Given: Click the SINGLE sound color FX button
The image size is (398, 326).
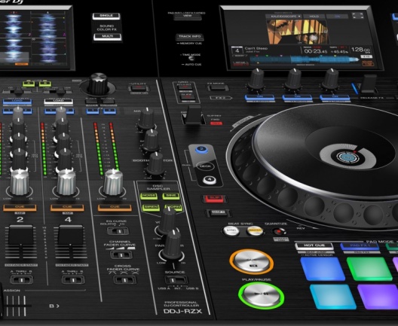Looking at the screenshot, I should pyautogui.click(x=106, y=17).
